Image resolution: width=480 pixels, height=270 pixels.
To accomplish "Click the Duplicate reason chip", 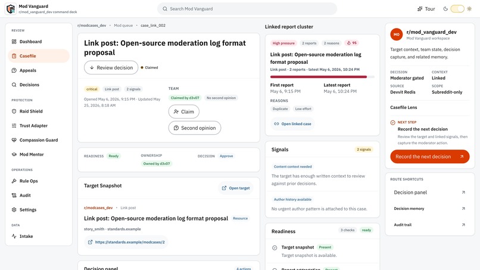I will (280, 109).
